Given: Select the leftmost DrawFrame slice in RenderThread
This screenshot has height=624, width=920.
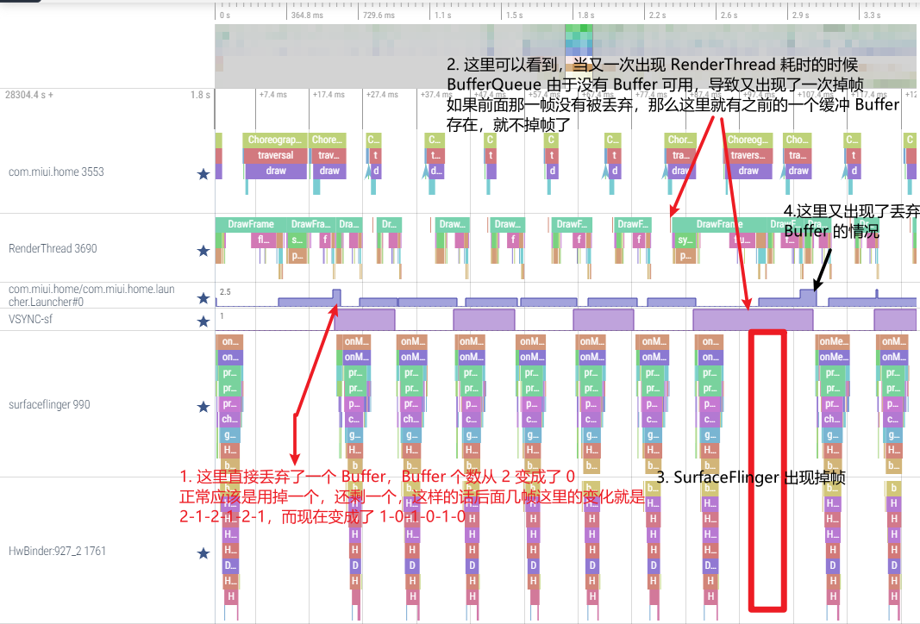Looking at the screenshot, I should click(251, 224).
